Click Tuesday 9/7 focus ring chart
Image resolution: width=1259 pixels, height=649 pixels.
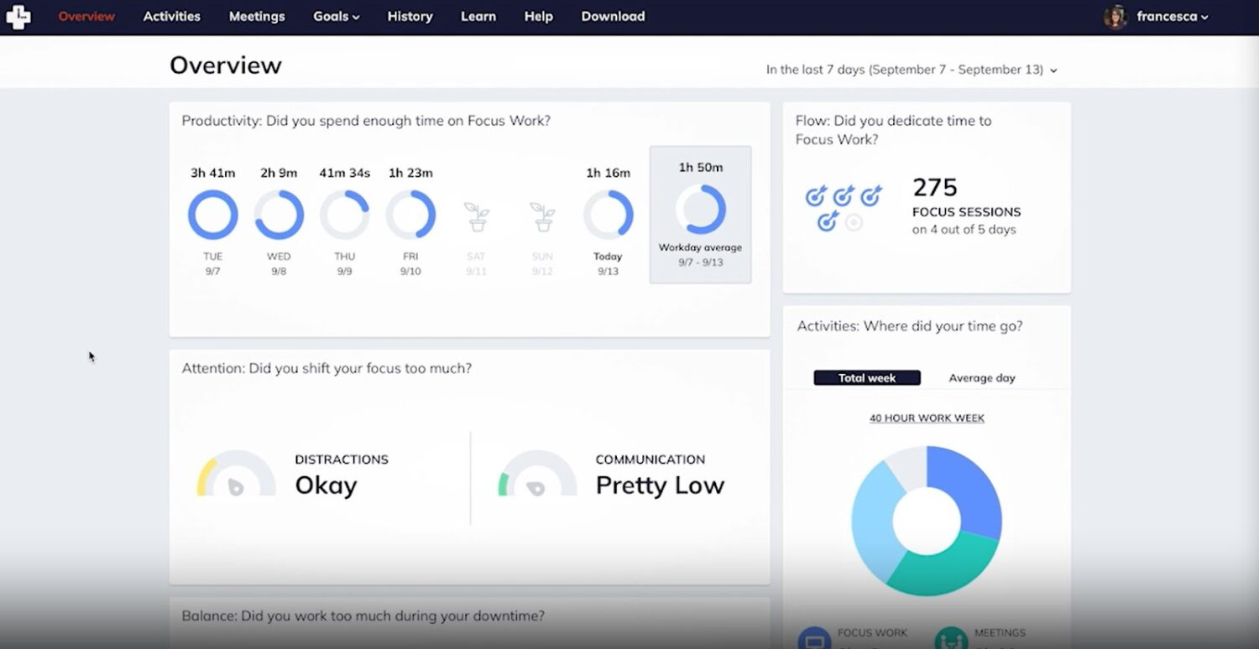[x=212, y=215]
